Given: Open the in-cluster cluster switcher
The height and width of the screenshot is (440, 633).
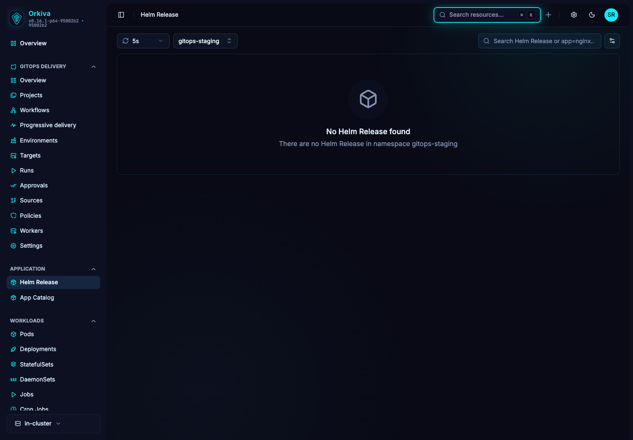Looking at the screenshot, I should click(x=53, y=424).
